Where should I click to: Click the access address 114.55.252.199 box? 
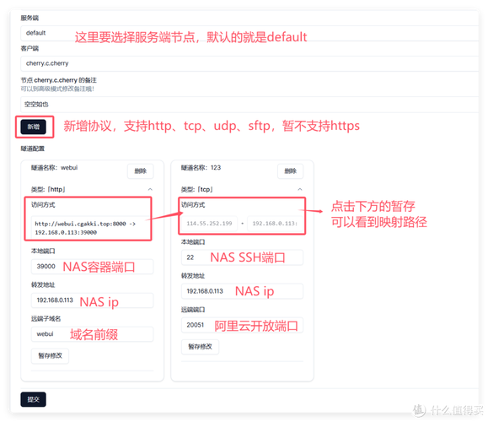(209, 224)
